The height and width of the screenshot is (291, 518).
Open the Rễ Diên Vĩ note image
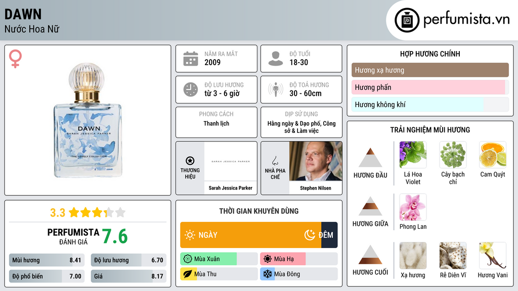tap(453, 256)
